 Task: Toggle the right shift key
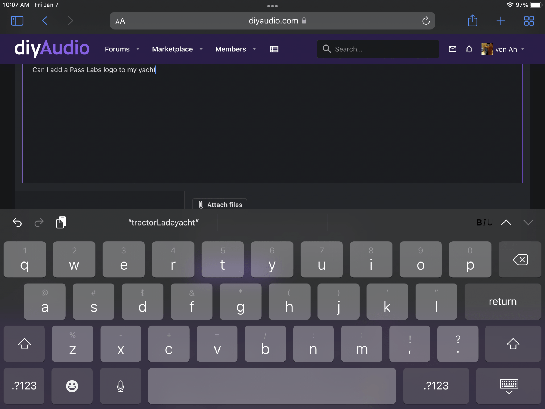[x=513, y=343]
